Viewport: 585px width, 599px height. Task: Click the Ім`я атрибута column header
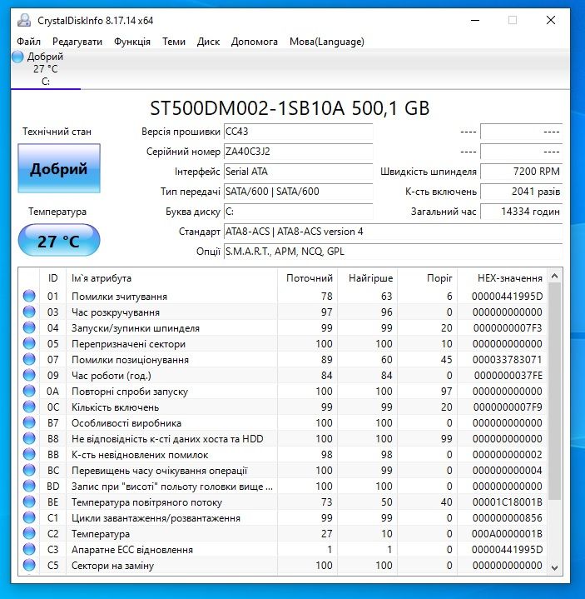pyautogui.click(x=171, y=277)
